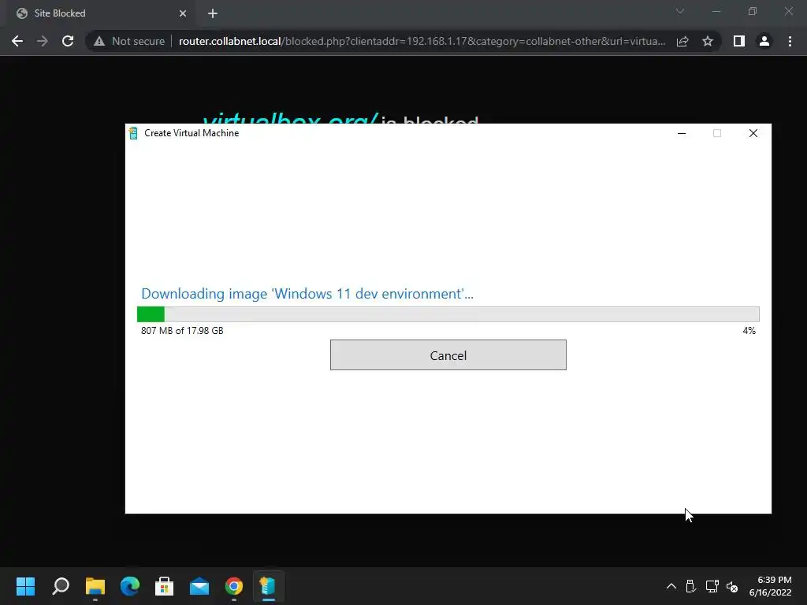
Task: Cancel the Windows 11 image download
Action: [448, 355]
